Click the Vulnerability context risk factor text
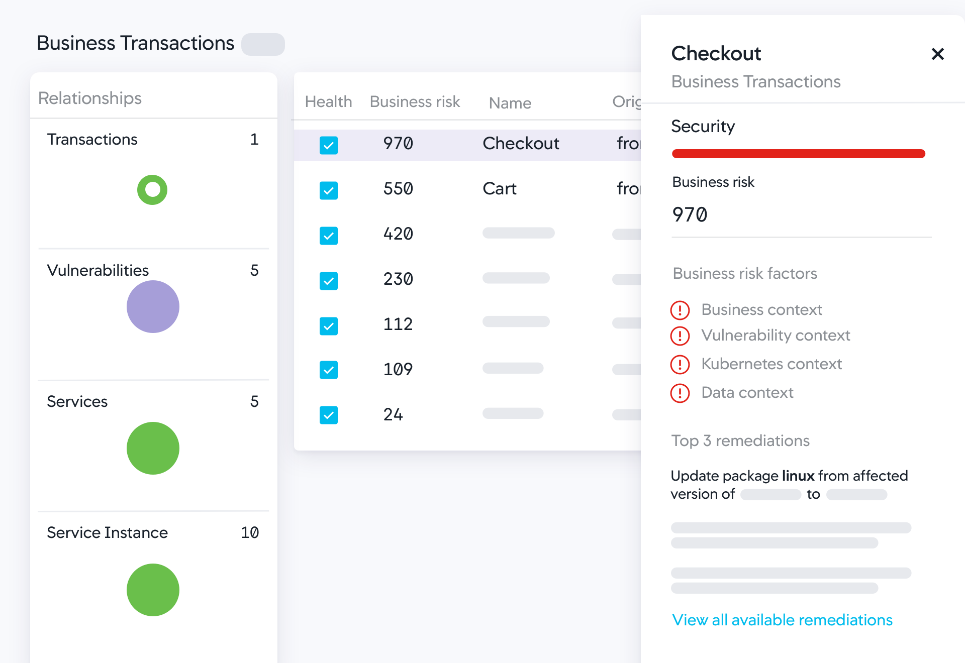This screenshot has width=965, height=663. coord(776,336)
